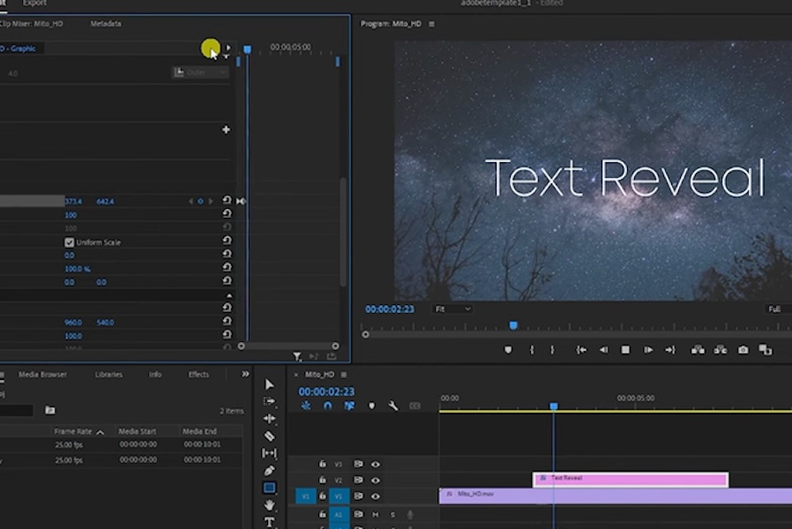The height and width of the screenshot is (529, 792).
Task: Select the Selection tool arrow
Action: coord(269,384)
